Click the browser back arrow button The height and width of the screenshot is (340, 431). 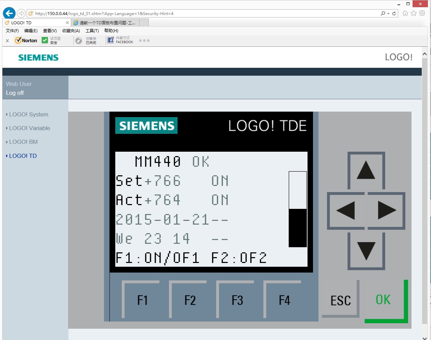pos(9,13)
